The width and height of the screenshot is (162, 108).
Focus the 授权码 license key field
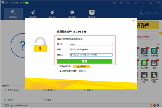[x=91, y=55]
